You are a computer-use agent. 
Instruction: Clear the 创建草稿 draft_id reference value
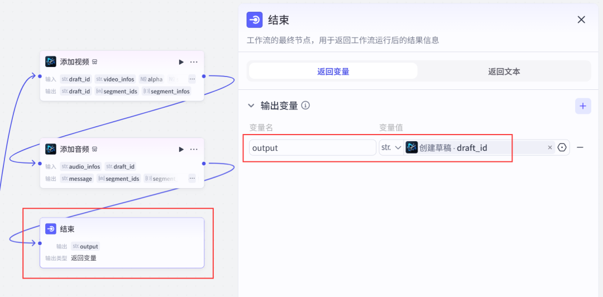550,147
